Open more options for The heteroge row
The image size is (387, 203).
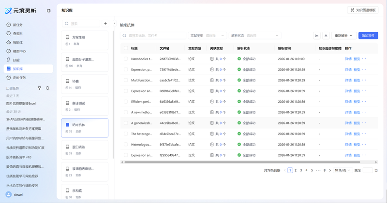click(364, 134)
